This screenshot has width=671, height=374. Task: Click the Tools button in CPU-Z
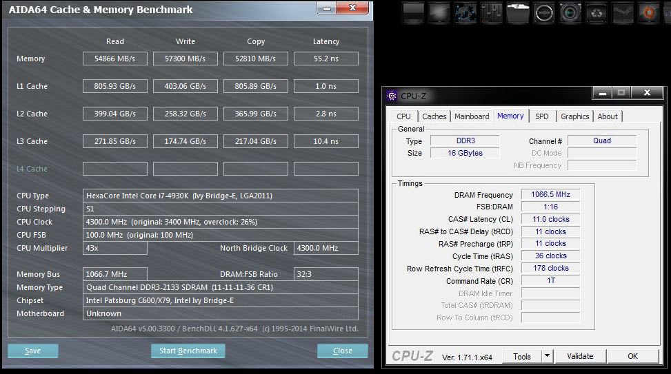521,356
